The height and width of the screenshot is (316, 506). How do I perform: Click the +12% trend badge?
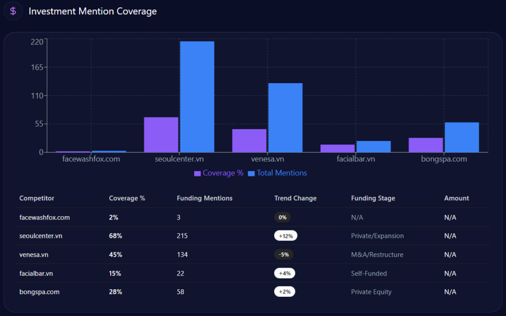pyautogui.click(x=286, y=236)
